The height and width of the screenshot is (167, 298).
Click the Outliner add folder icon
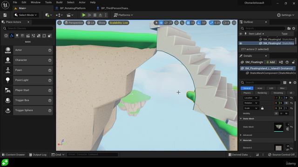coord(289,28)
